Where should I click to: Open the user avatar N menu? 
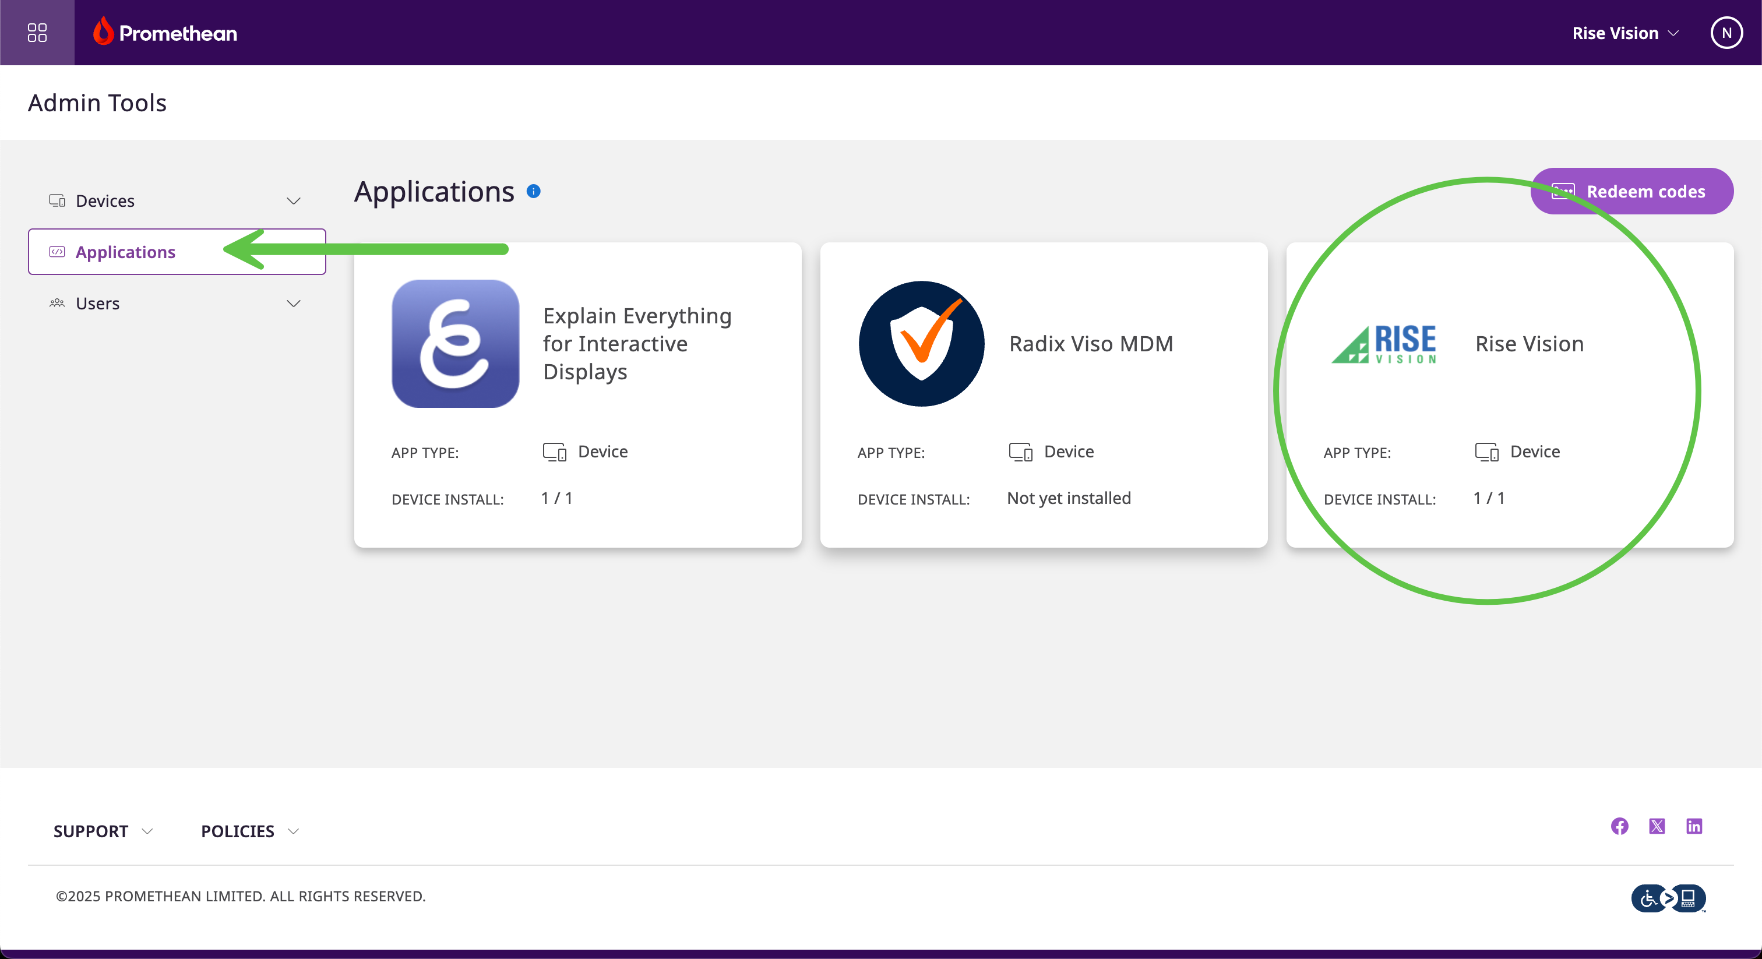(1726, 33)
